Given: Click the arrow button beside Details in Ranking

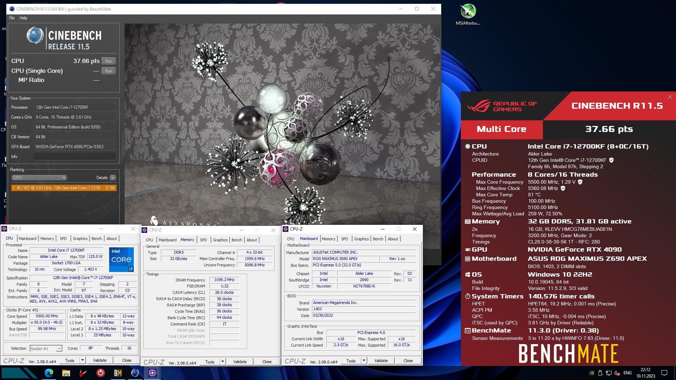Looking at the screenshot, I should [113, 178].
